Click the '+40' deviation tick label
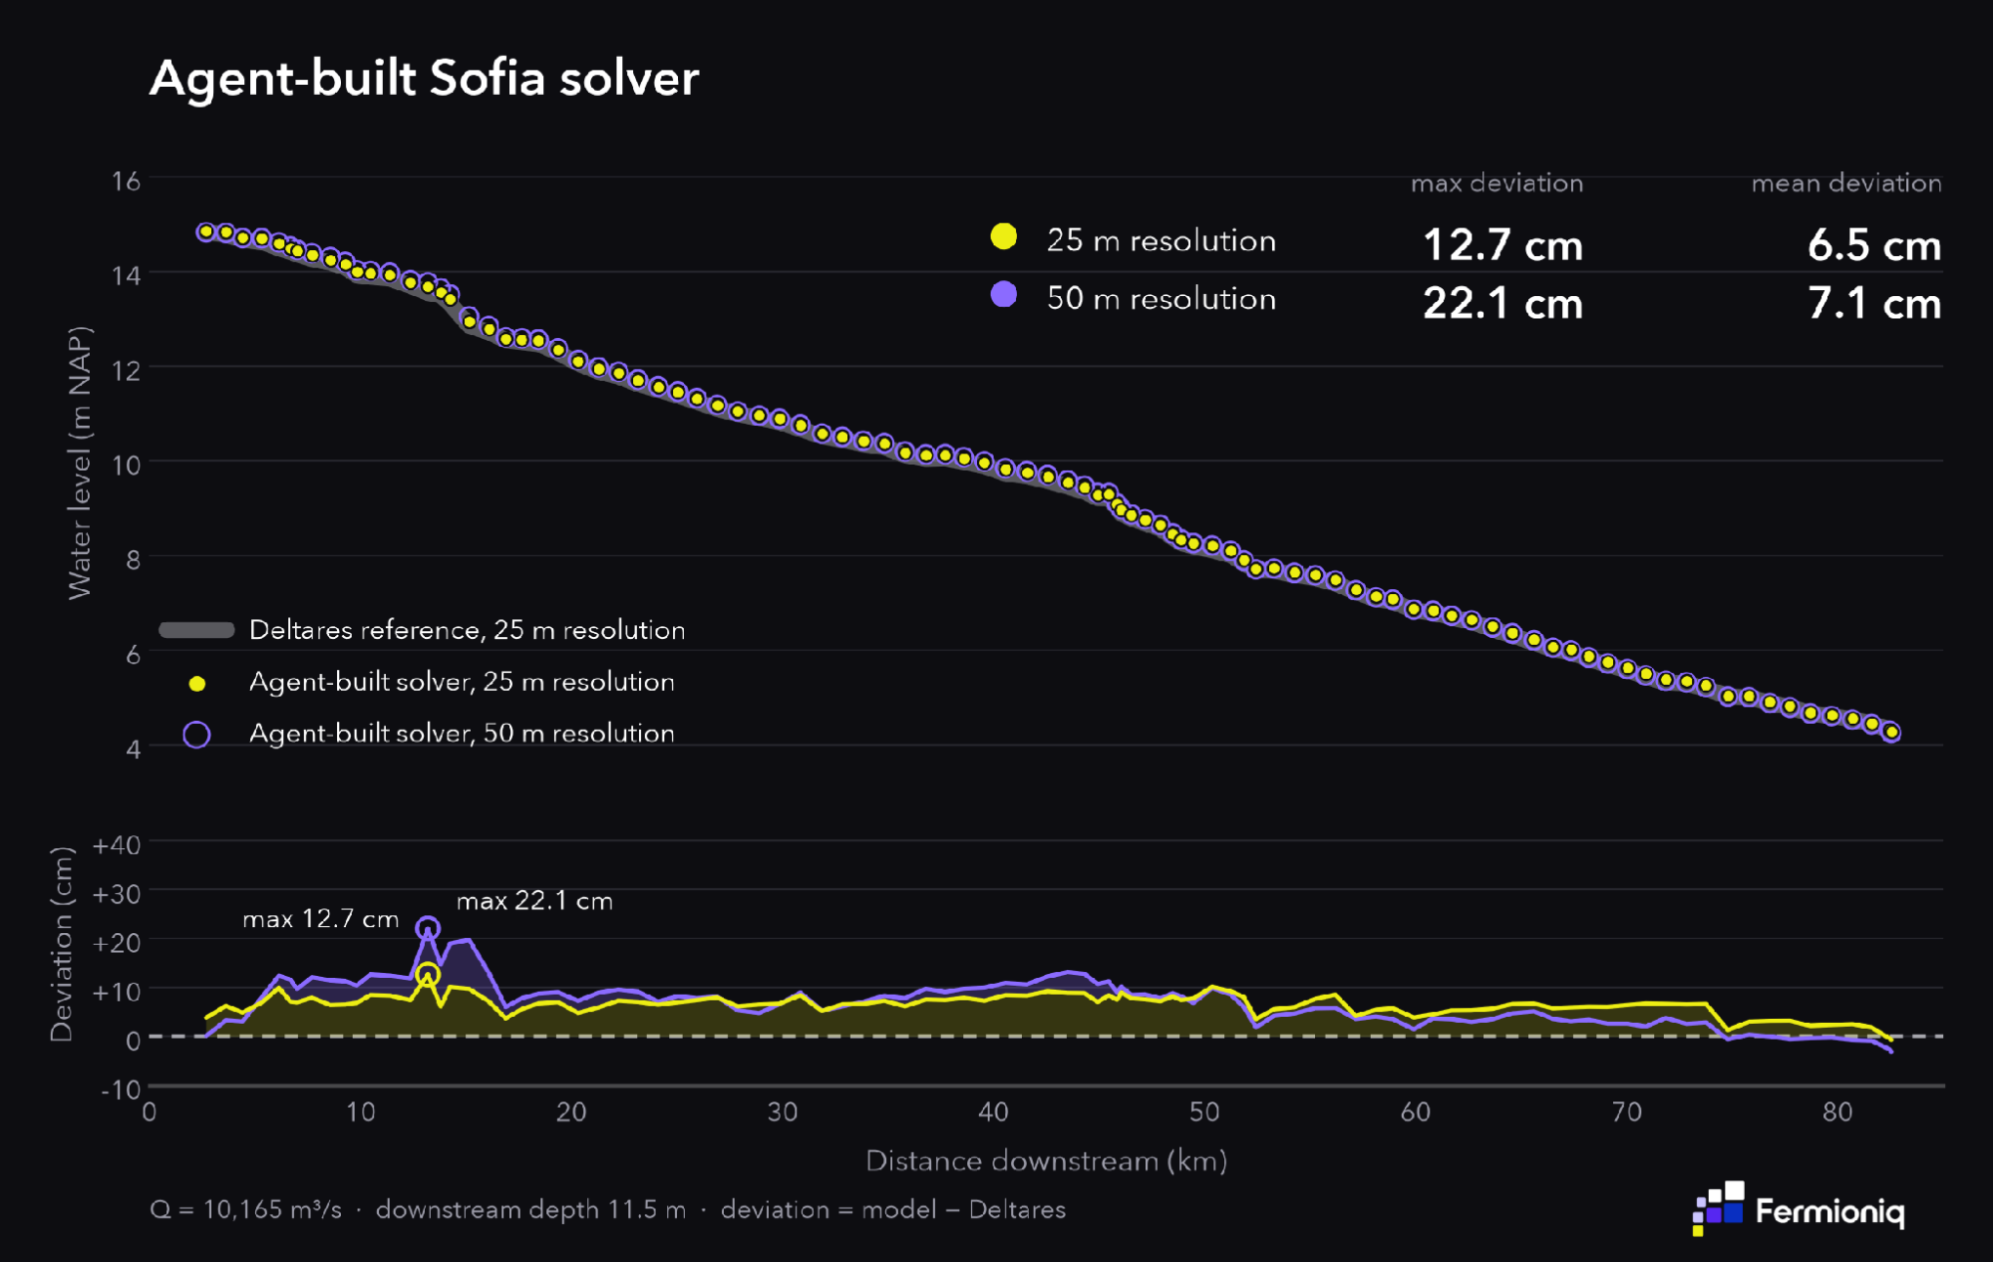 coord(117,845)
